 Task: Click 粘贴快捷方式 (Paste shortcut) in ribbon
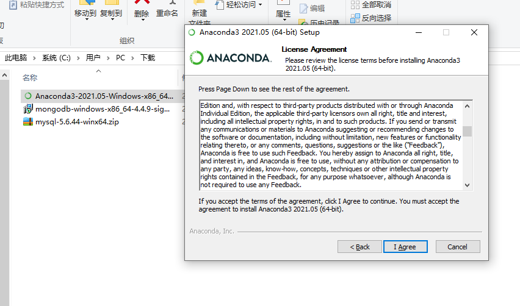pos(37,5)
